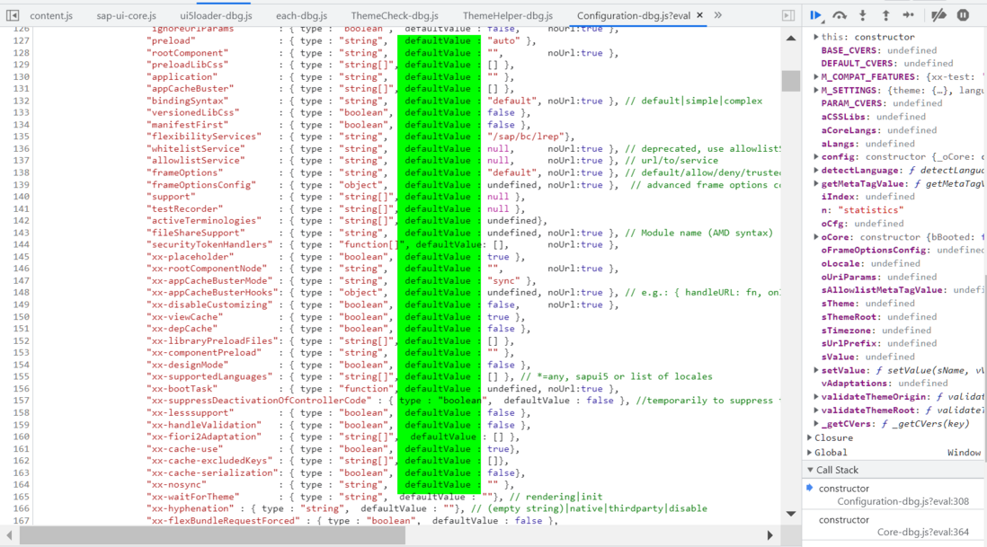The height and width of the screenshot is (547, 987).
Task: Click the horizontal scroll-right arrow
Action: pyautogui.click(x=769, y=535)
